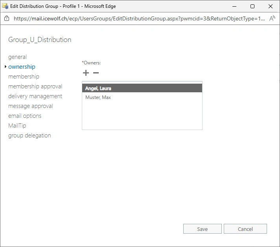Click the Read Aloud icon in address bar

[x=272, y=18]
